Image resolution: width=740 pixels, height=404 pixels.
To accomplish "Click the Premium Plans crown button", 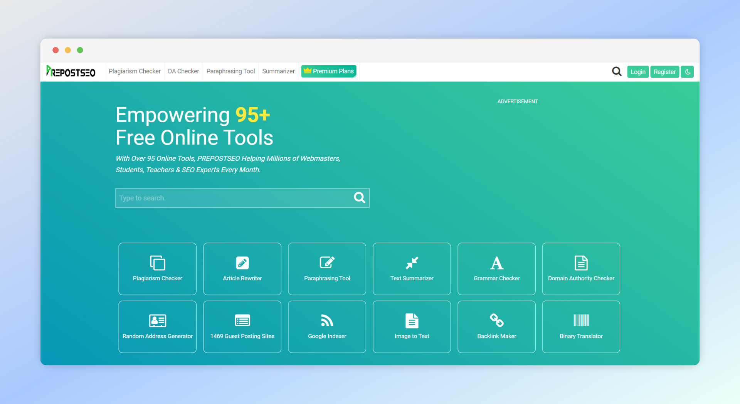I will (x=329, y=71).
